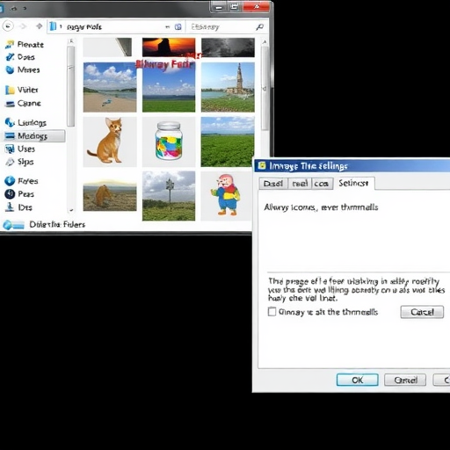Select the beach with clouds thumbnail

click(x=110, y=87)
